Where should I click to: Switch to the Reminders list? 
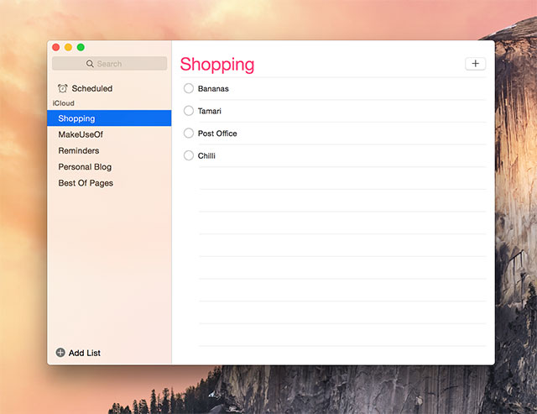78,150
